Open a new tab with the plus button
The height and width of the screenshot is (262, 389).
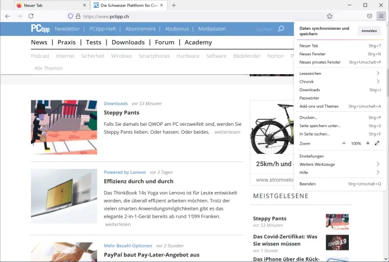pyautogui.click(x=174, y=5)
